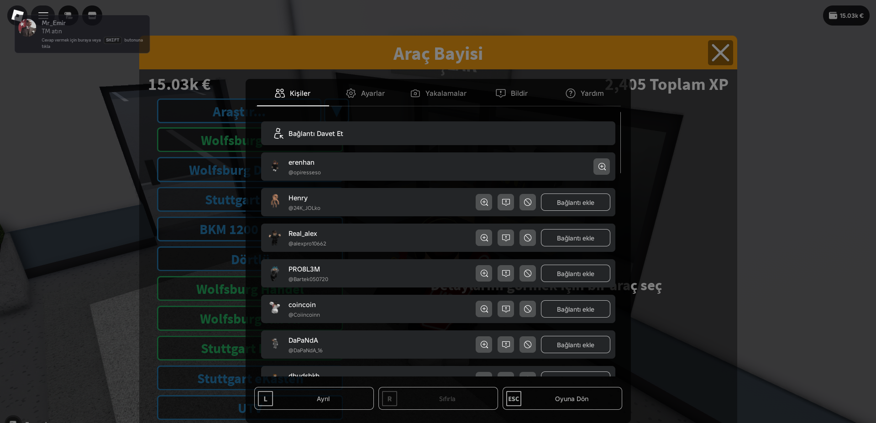This screenshot has width=876, height=423.
Task: Add coincoin as a connection
Action: (576, 309)
